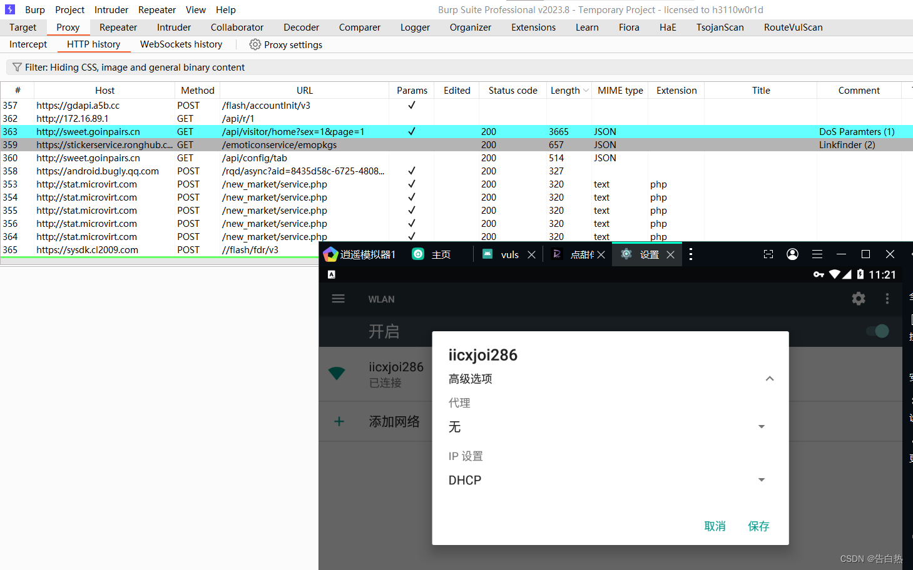This screenshot has height=570, width=913.
Task: Sort by the Host column header
Action: [105, 91]
